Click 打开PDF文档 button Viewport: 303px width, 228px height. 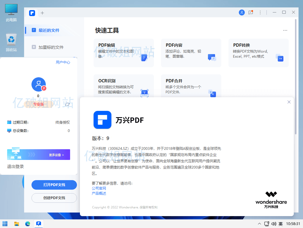(54, 185)
